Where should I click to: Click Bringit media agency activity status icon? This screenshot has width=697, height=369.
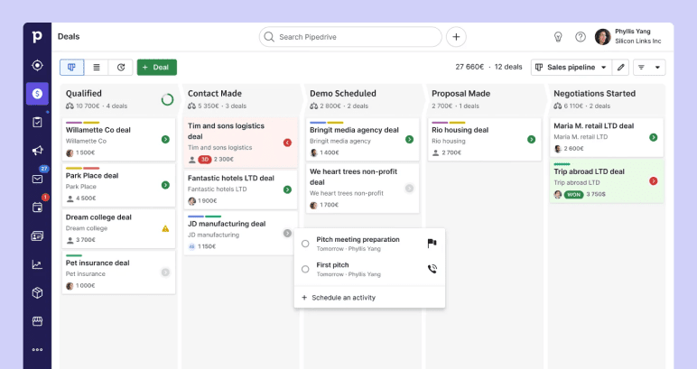coord(409,140)
